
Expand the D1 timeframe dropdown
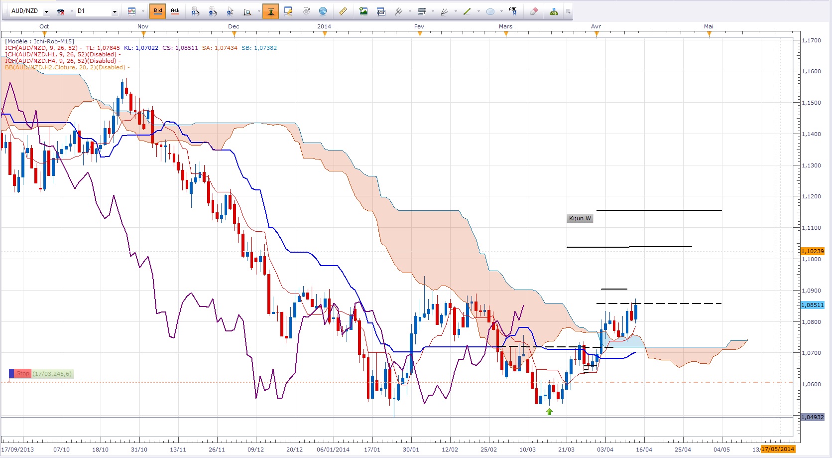pos(115,11)
